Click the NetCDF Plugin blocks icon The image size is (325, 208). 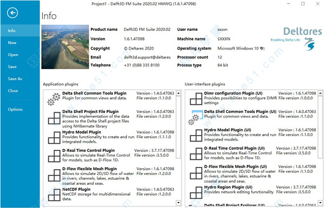[x=54, y=195]
